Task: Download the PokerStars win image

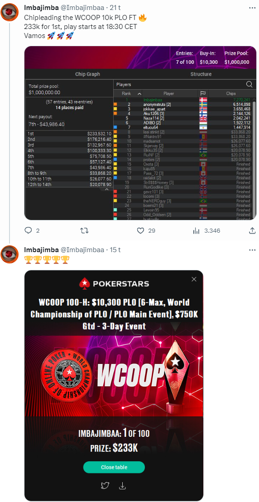Action: click(122, 486)
